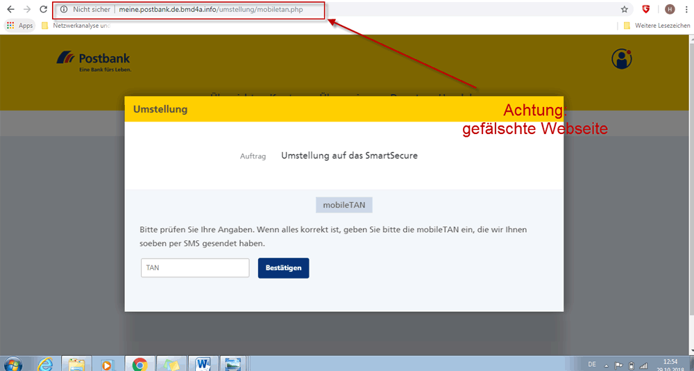The height and width of the screenshot is (371, 694).
Task: Click the Bestätigen button
Action: (x=284, y=268)
